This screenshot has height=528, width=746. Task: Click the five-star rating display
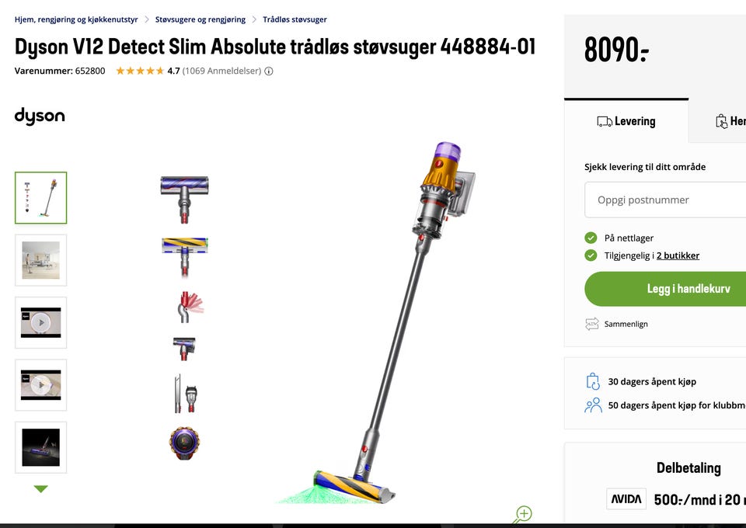(x=140, y=71)
